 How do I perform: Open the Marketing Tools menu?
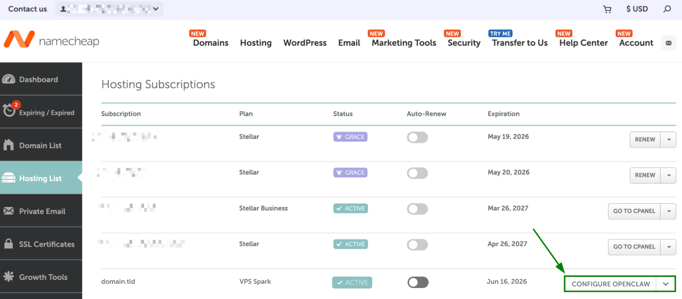(x=404, y=43)
